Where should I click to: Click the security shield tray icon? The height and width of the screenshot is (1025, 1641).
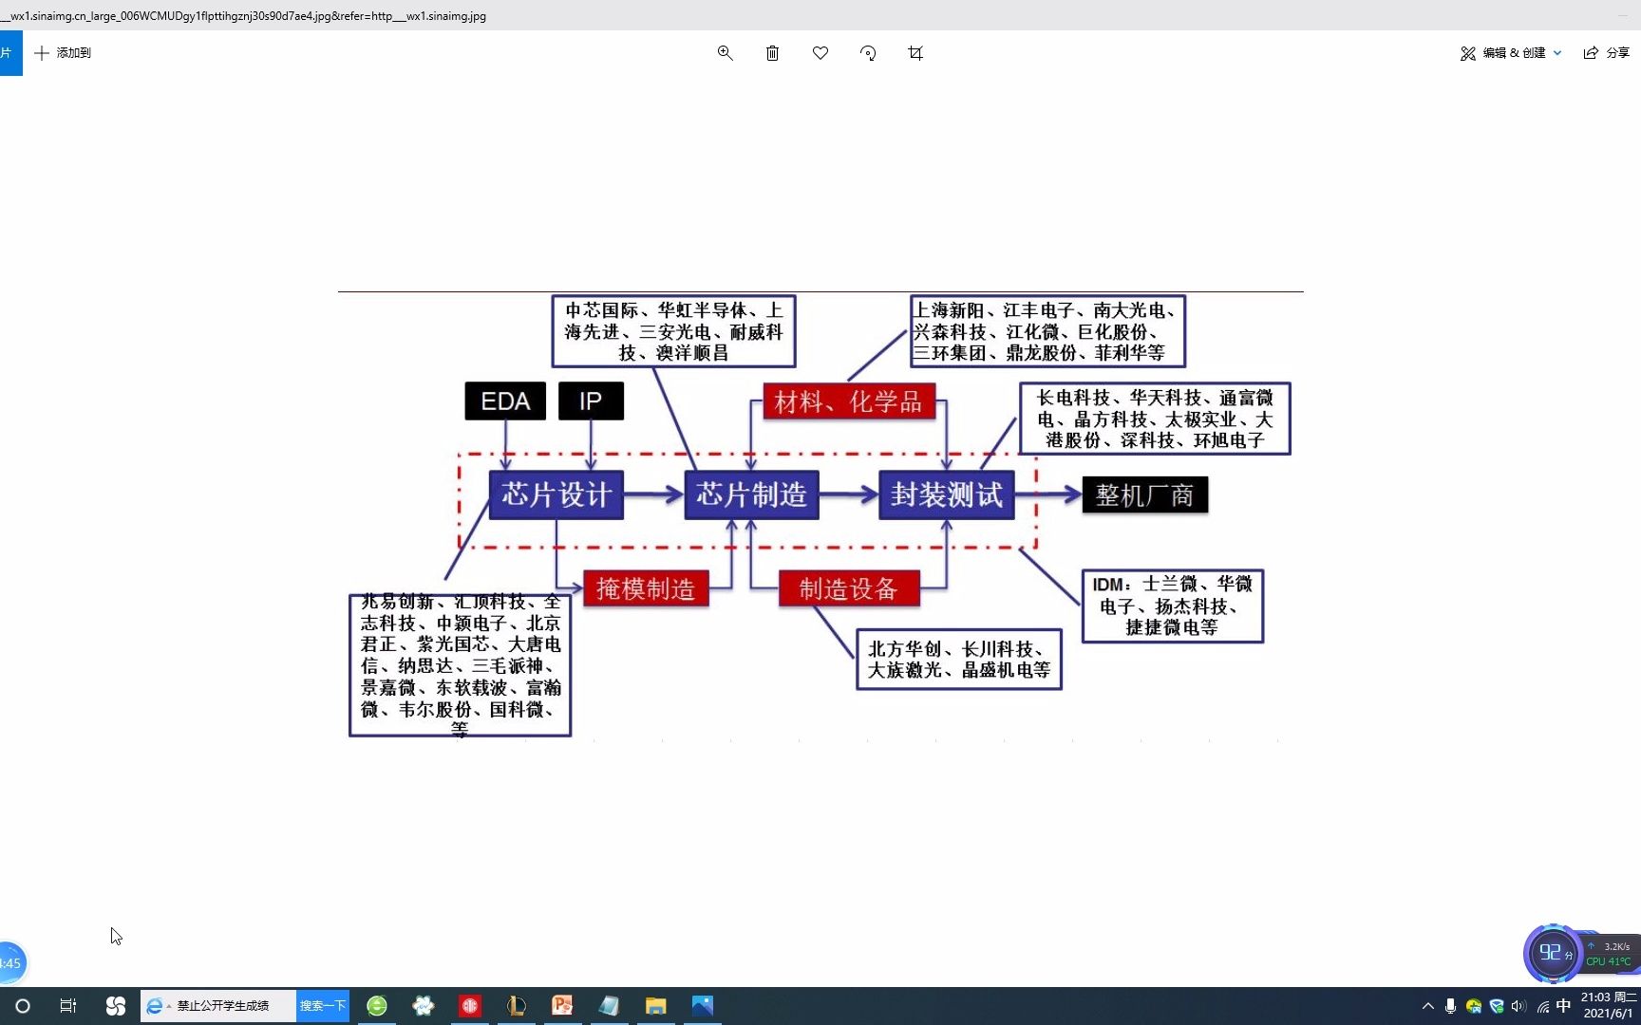coord(1497,1006)
